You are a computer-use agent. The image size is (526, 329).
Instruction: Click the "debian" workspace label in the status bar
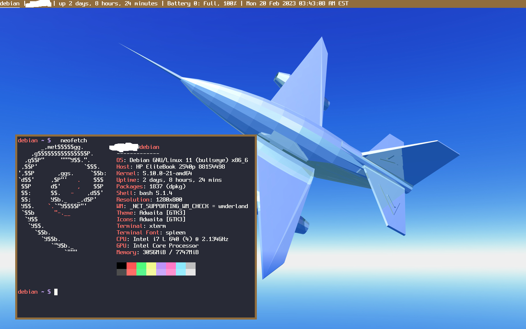pos(9,4)
